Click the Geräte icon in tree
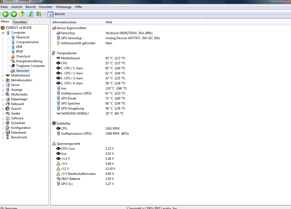 [8, 113]
